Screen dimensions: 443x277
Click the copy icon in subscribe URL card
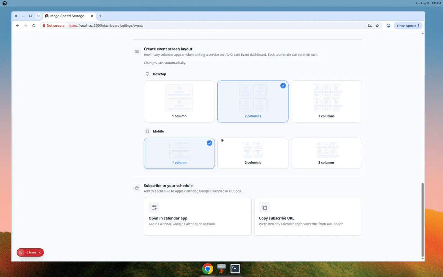[x=264, y=207]
